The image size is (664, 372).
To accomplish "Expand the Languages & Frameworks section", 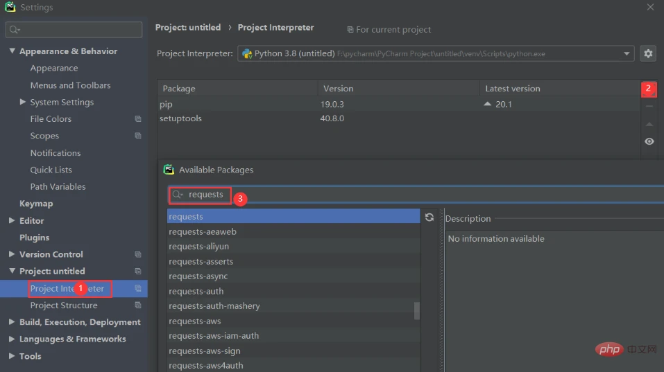I will pos(12,339).
